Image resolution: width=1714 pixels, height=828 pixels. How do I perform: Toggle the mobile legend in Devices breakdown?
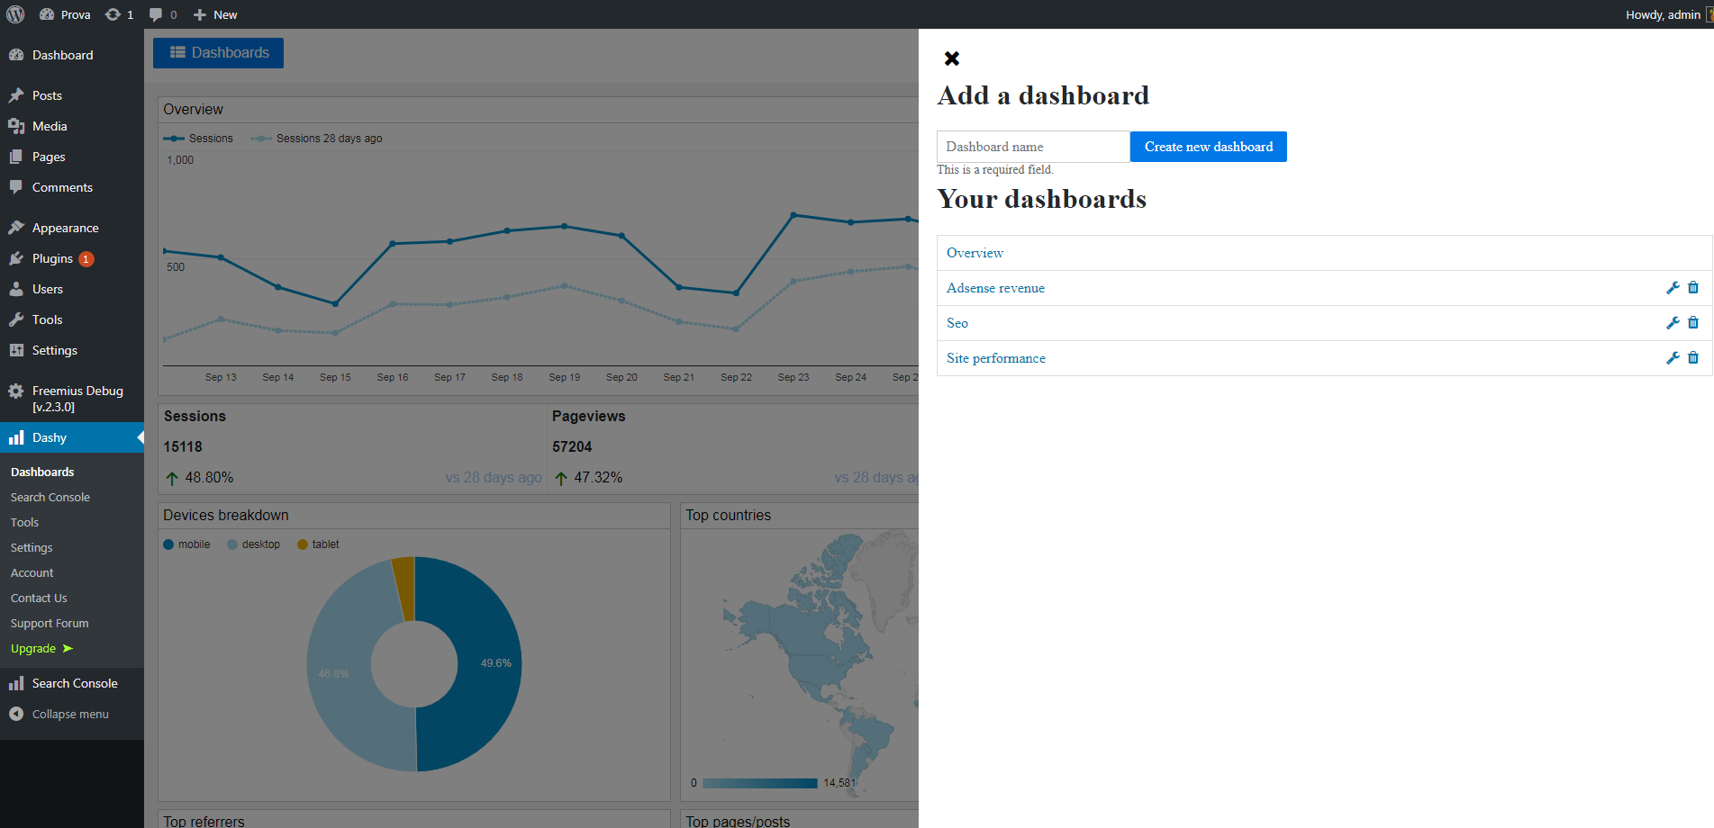(x=186, y=544)
